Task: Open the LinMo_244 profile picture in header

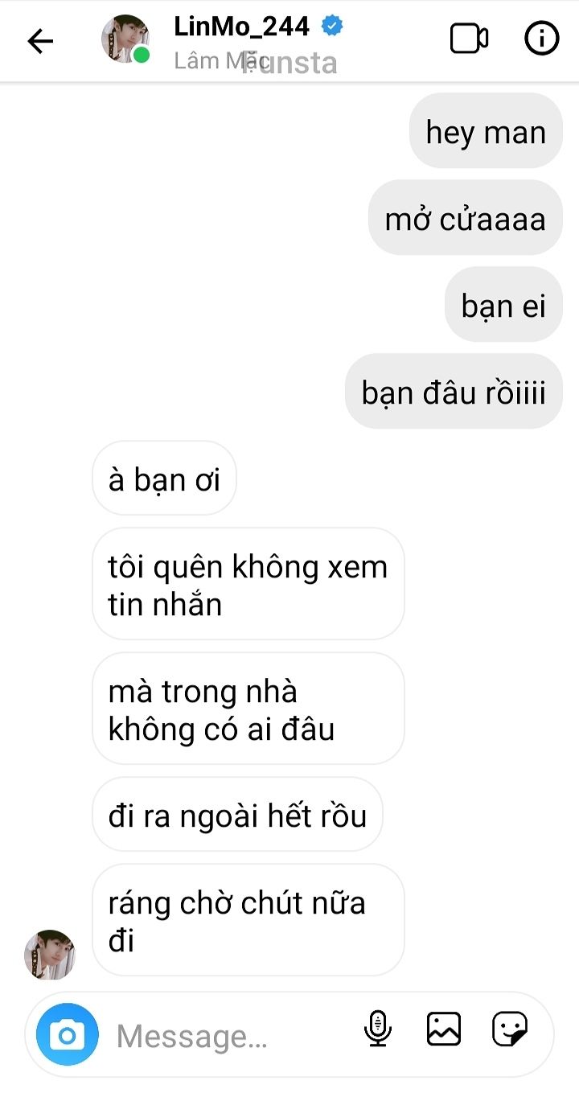Action: [125, 39]
